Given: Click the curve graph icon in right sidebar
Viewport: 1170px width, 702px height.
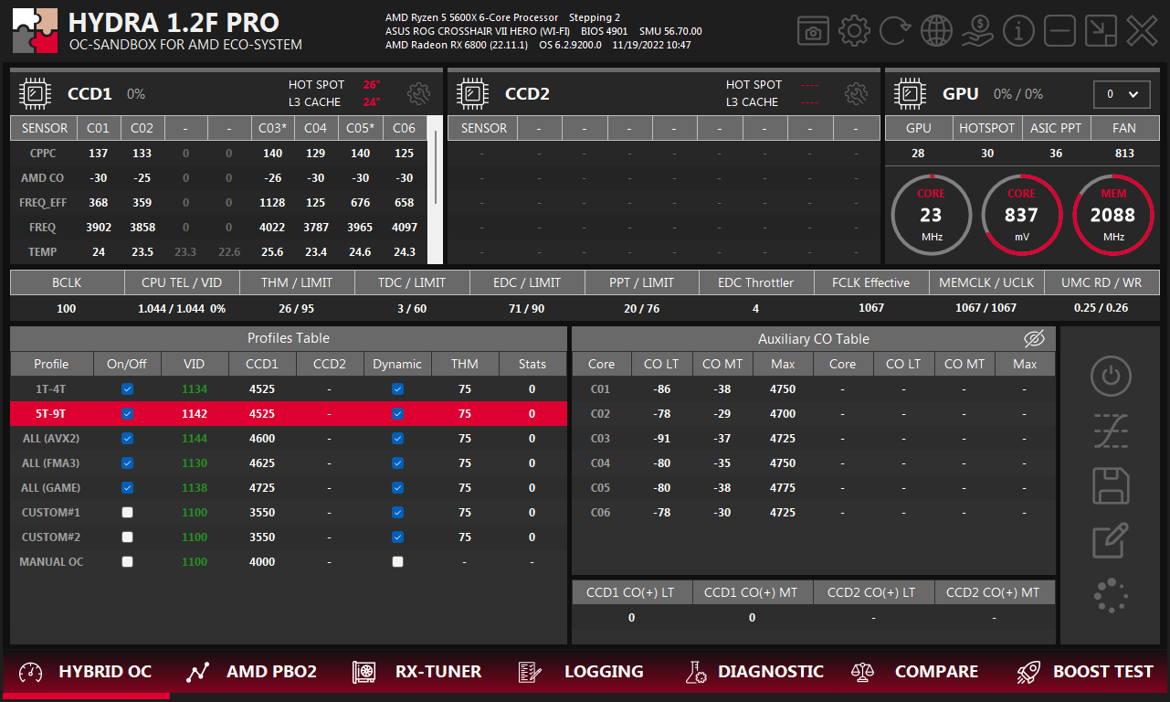Looking at the screenshot, I should click(x=1111, y=431).
